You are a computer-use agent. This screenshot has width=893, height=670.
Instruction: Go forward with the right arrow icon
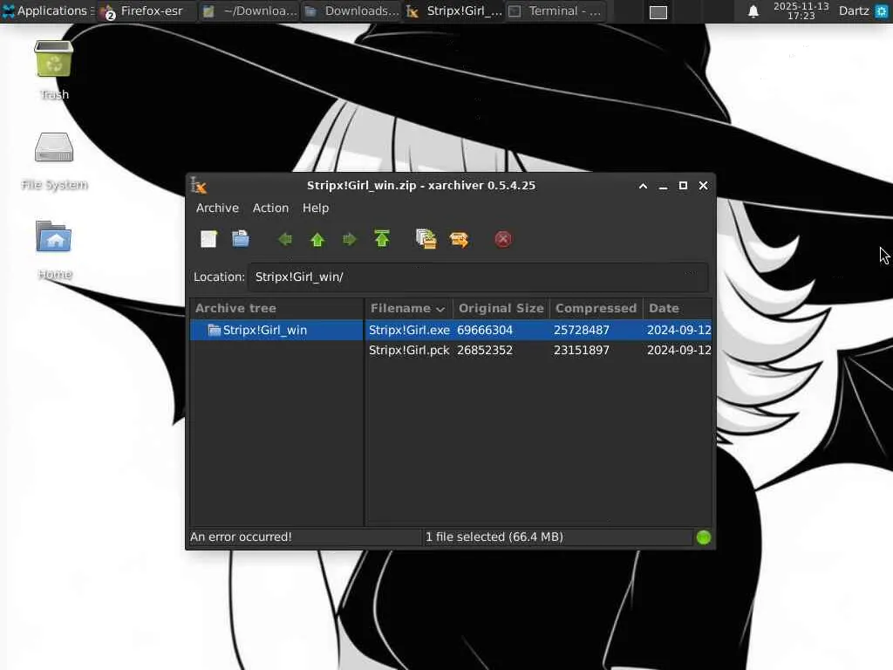(349, 239)
